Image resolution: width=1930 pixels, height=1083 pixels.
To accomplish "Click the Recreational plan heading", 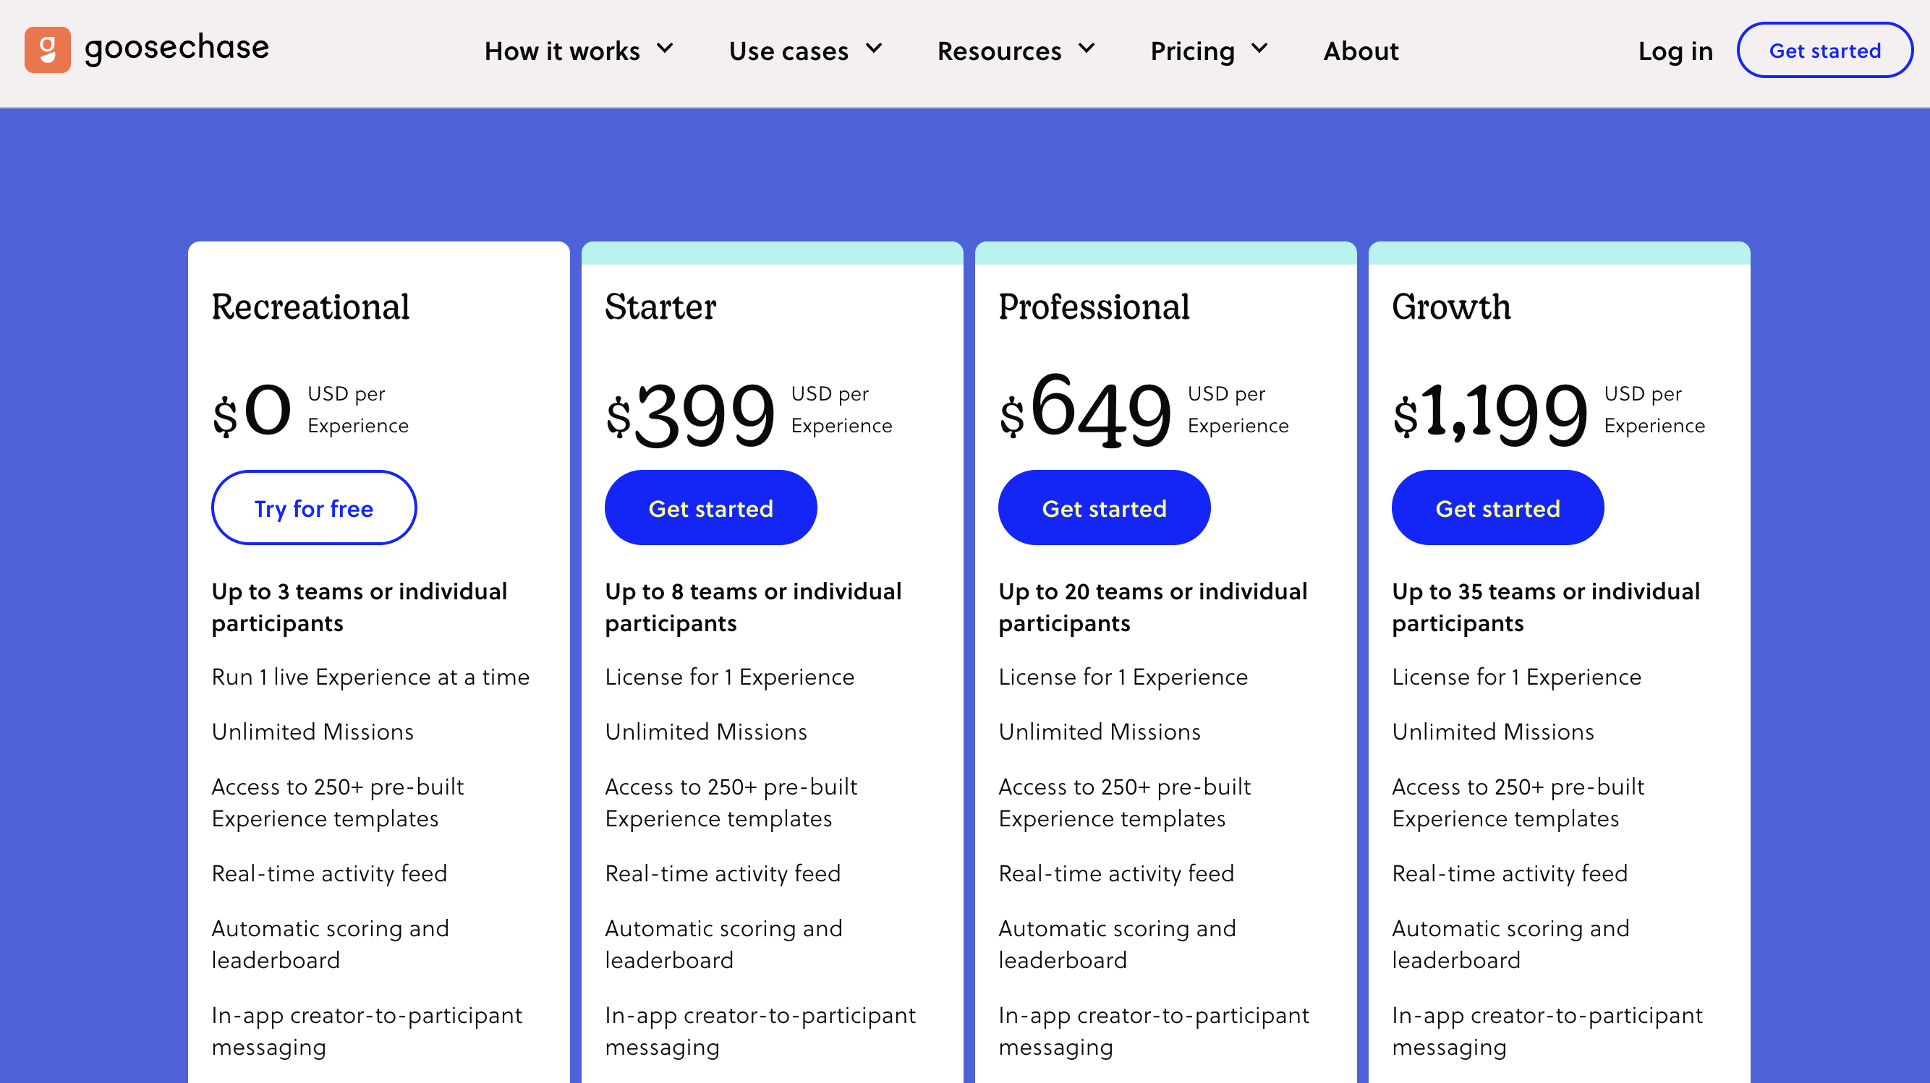I will tap(310, 307).
